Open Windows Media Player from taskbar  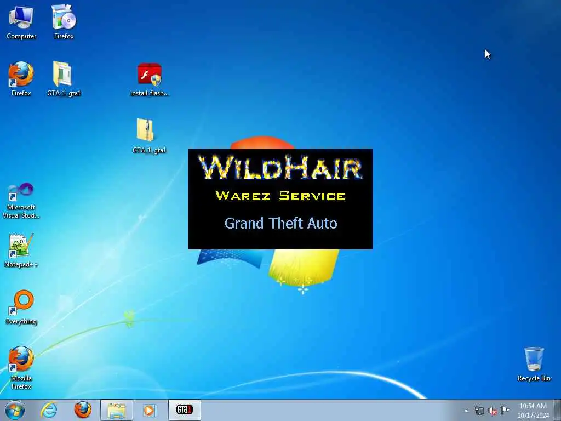(x=149, y=410)
